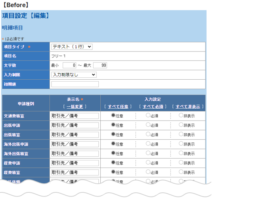Edit the 交通費精算 display name field
273x198 pixels.
(75, 116)
